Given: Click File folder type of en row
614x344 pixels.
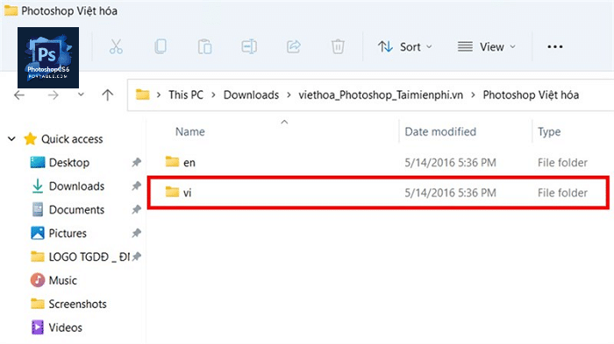Looking at the screenshot, I should tap(562, 163).
